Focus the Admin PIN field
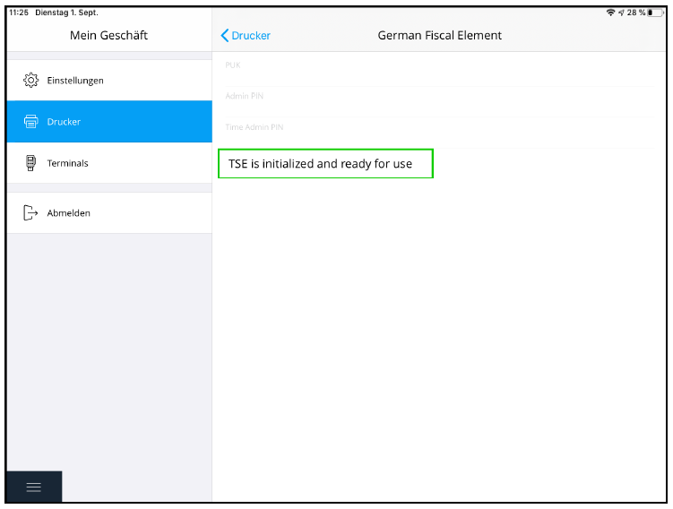This screenshot has width=673, height=509. (439, 101)
